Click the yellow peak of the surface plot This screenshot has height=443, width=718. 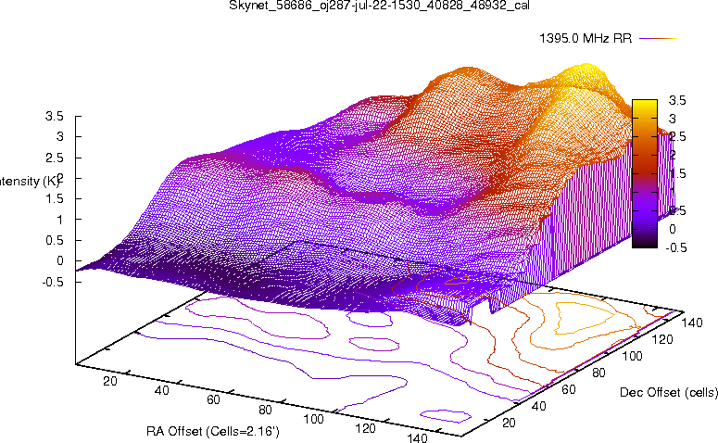click(x=586, y=72)
